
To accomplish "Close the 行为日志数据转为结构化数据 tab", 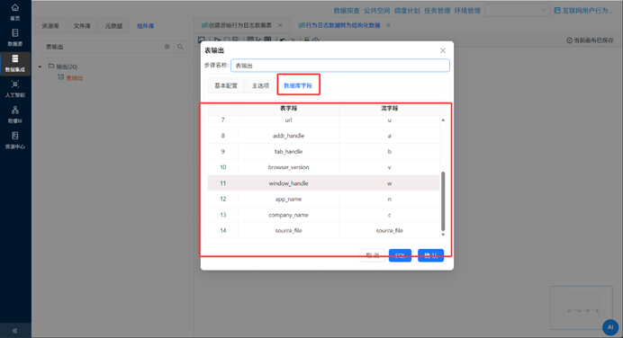I will click(389, 25).
